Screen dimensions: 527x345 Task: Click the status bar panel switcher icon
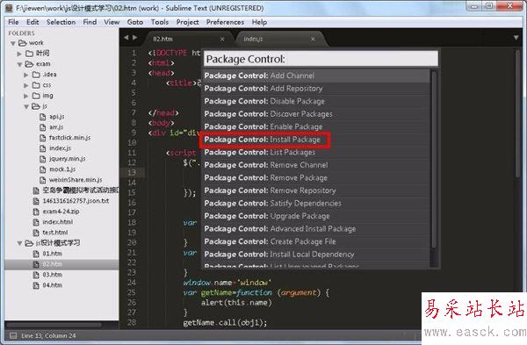(13, 335)
